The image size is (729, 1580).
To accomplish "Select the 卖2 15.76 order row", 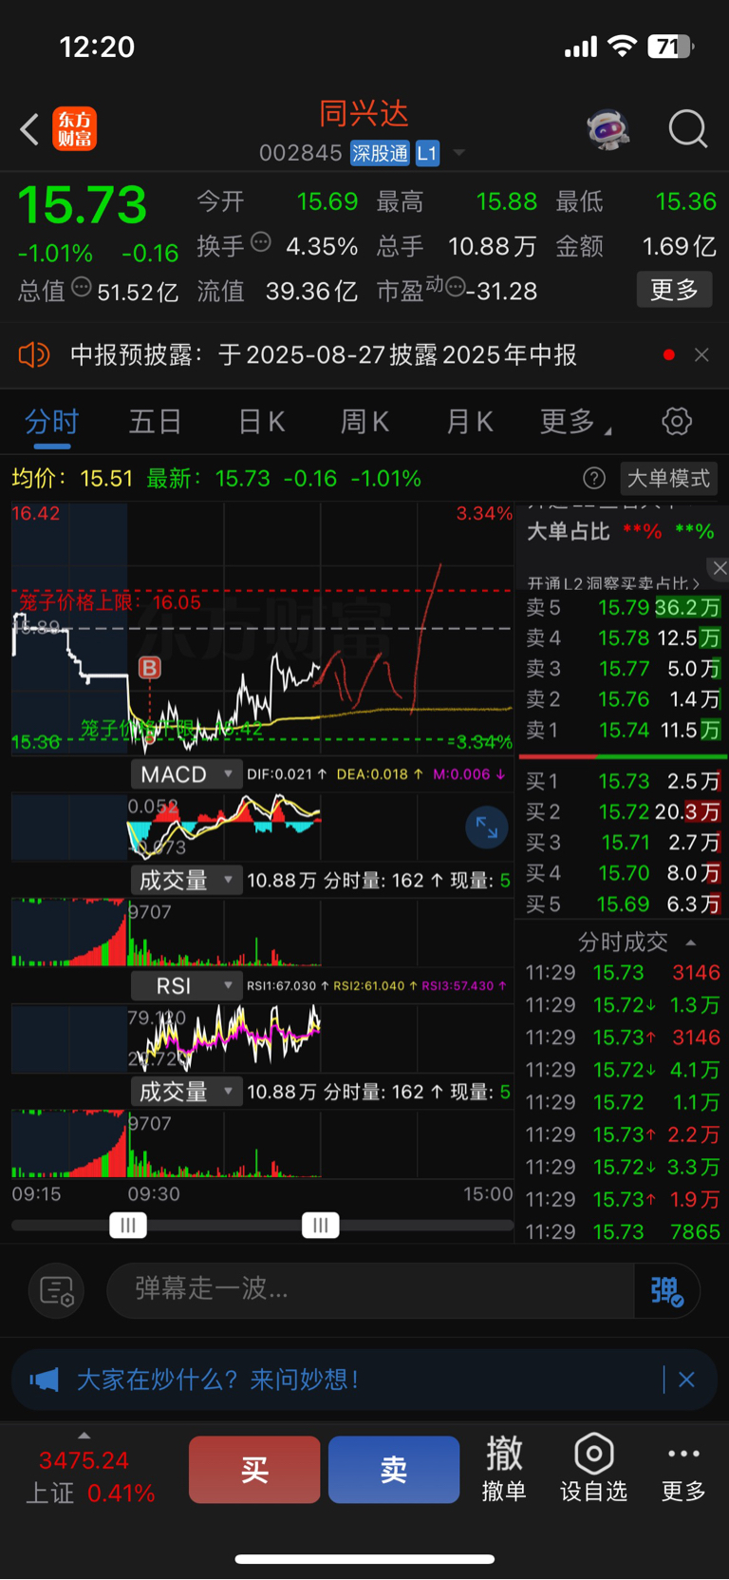I will (x=623, y=699).
